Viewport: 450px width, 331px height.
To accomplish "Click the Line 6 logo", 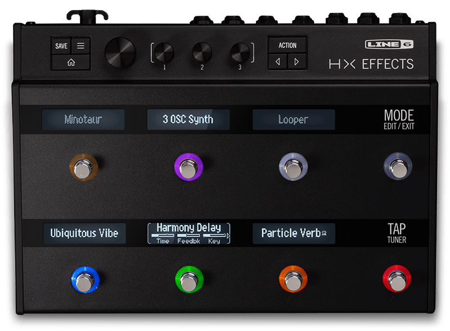I will tap(389, 44).
